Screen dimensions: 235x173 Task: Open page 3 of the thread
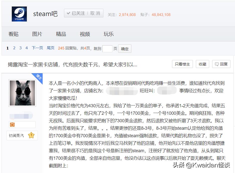click(x=20, y=48)
